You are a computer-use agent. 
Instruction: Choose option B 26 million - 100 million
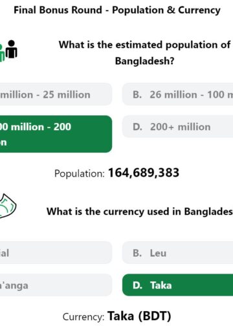pos(177,94)
